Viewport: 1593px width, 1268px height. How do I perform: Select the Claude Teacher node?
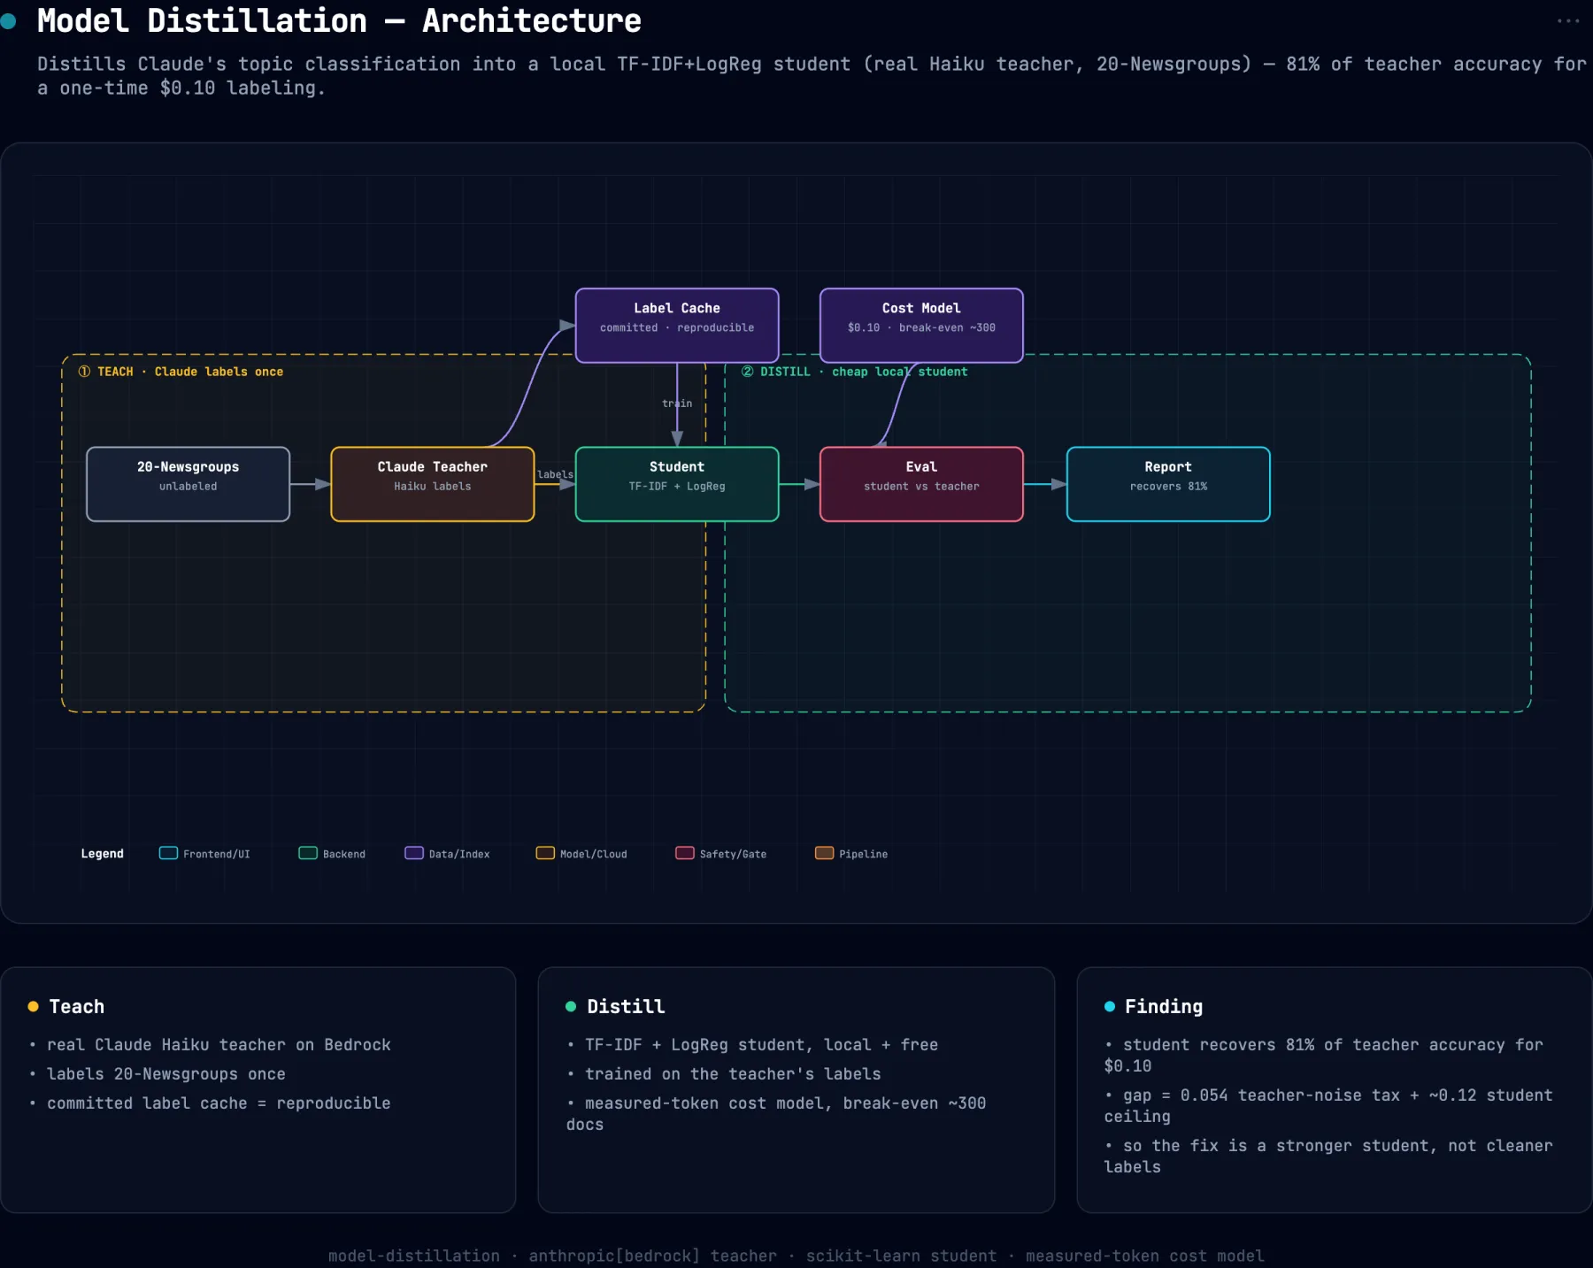point(433,484)
